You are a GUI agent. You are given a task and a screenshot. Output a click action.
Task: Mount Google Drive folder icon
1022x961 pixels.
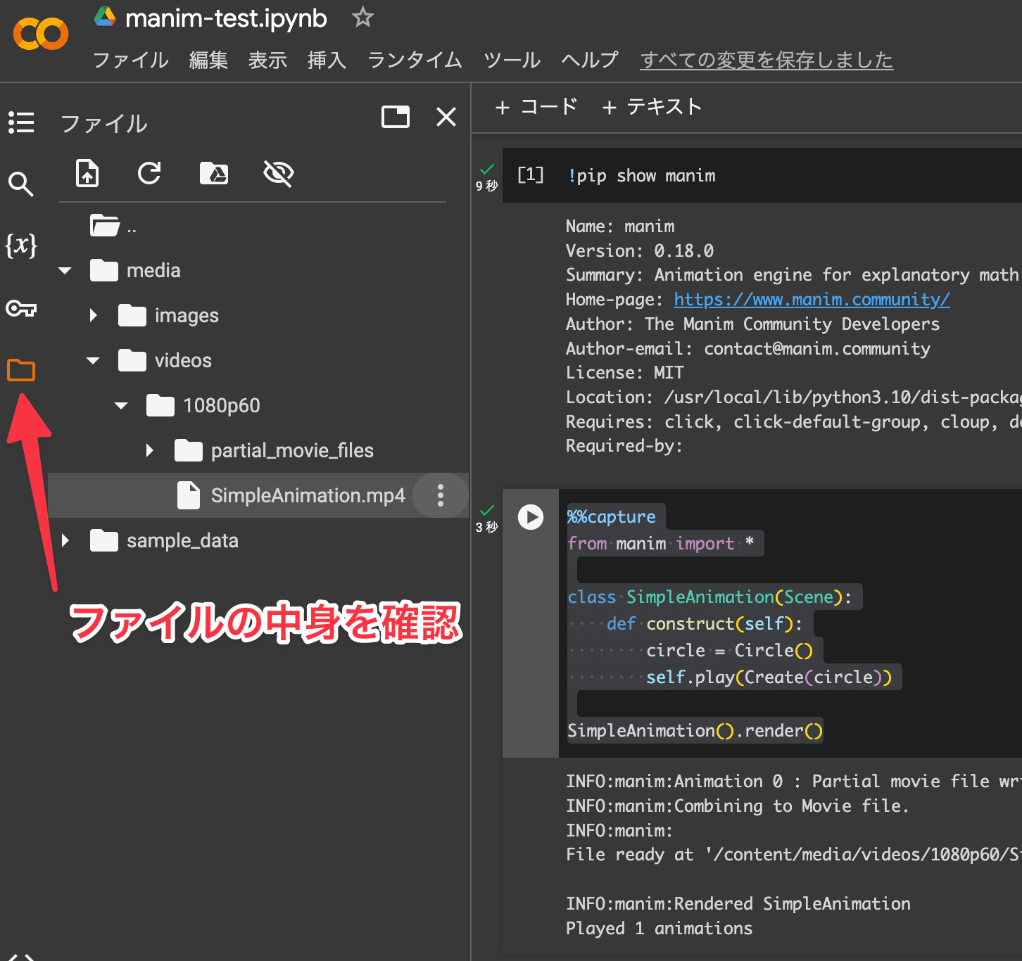point(214,173)
